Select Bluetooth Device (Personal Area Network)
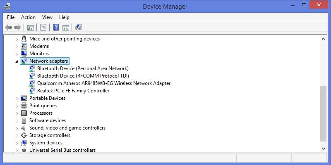Screen dimensions: 331x165 [83, 68]
